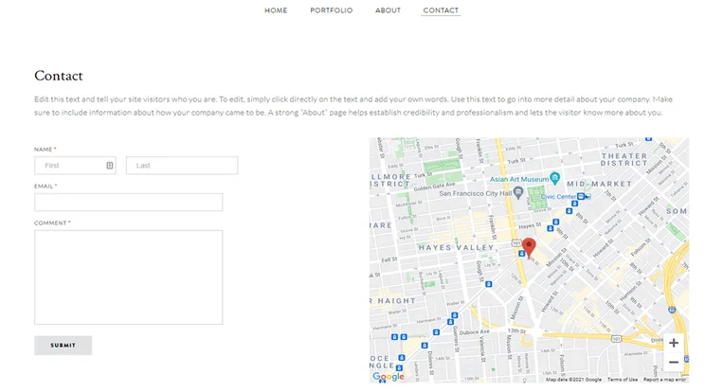Click San Francisco City Hall text label
Screen dimensions: 705x392
click(476, 193)
